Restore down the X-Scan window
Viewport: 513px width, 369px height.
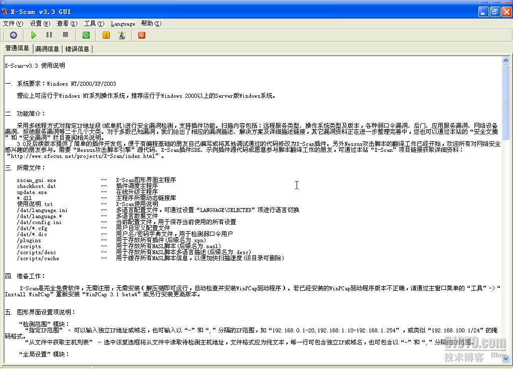[495, 12]
